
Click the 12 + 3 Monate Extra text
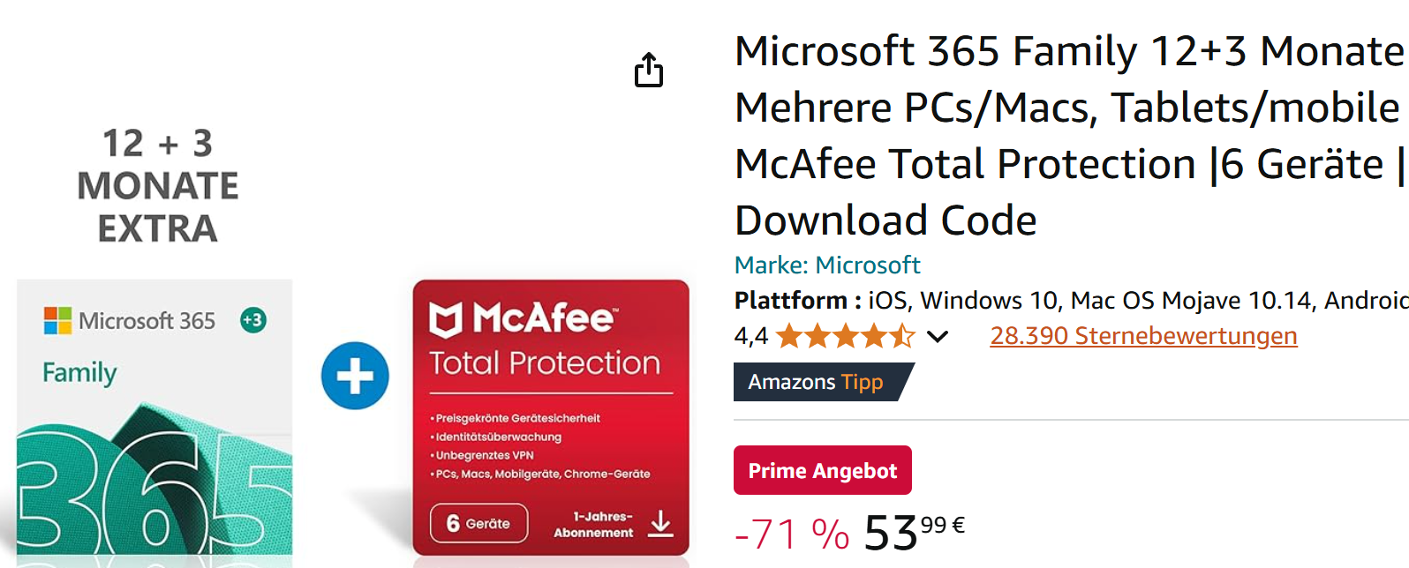coord(158,186)
